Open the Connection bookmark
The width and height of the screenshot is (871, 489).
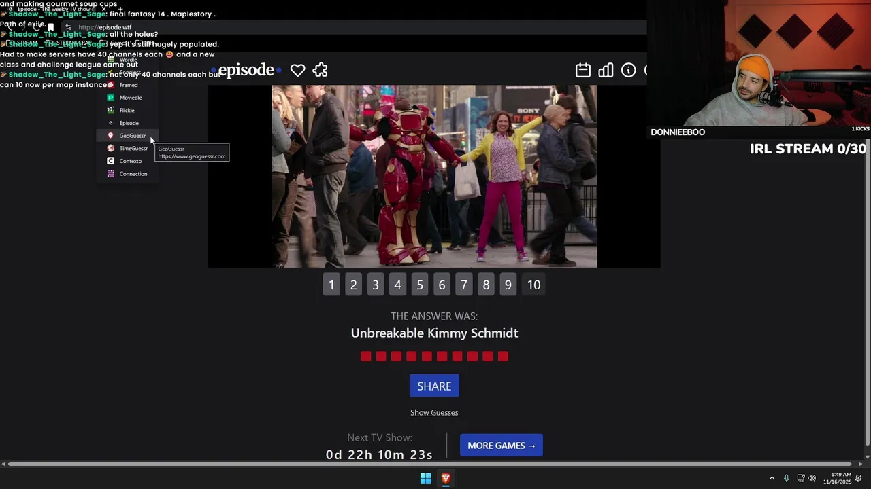click(x=128, y=174)
